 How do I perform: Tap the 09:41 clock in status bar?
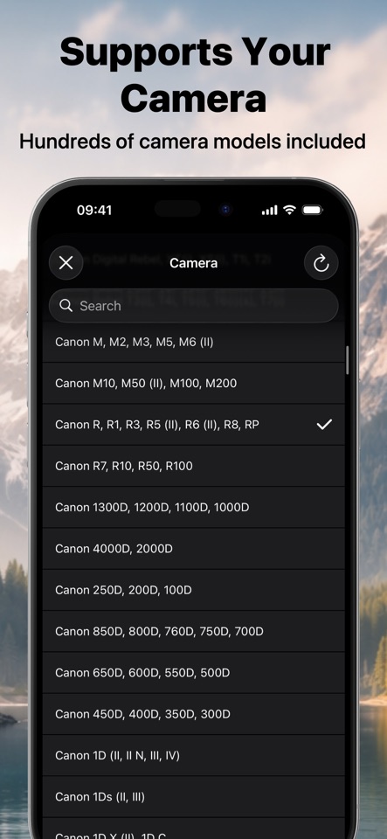click(94, 211)
